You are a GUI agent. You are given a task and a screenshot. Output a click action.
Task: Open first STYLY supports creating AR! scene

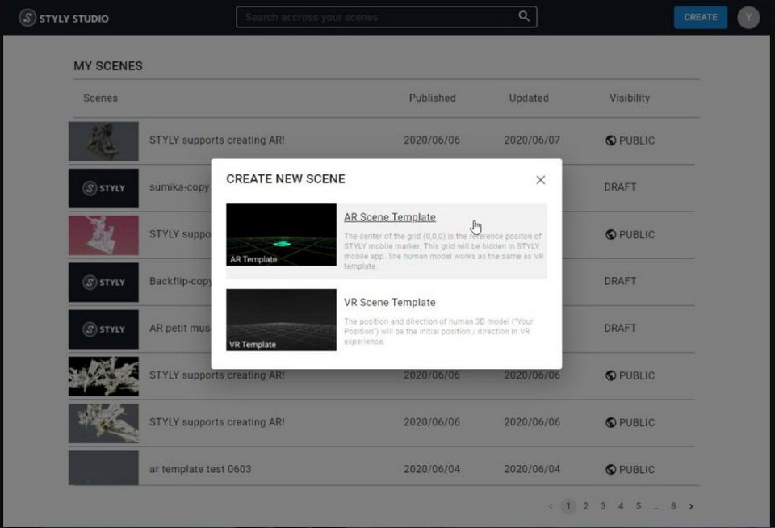[x=217, y=140]
